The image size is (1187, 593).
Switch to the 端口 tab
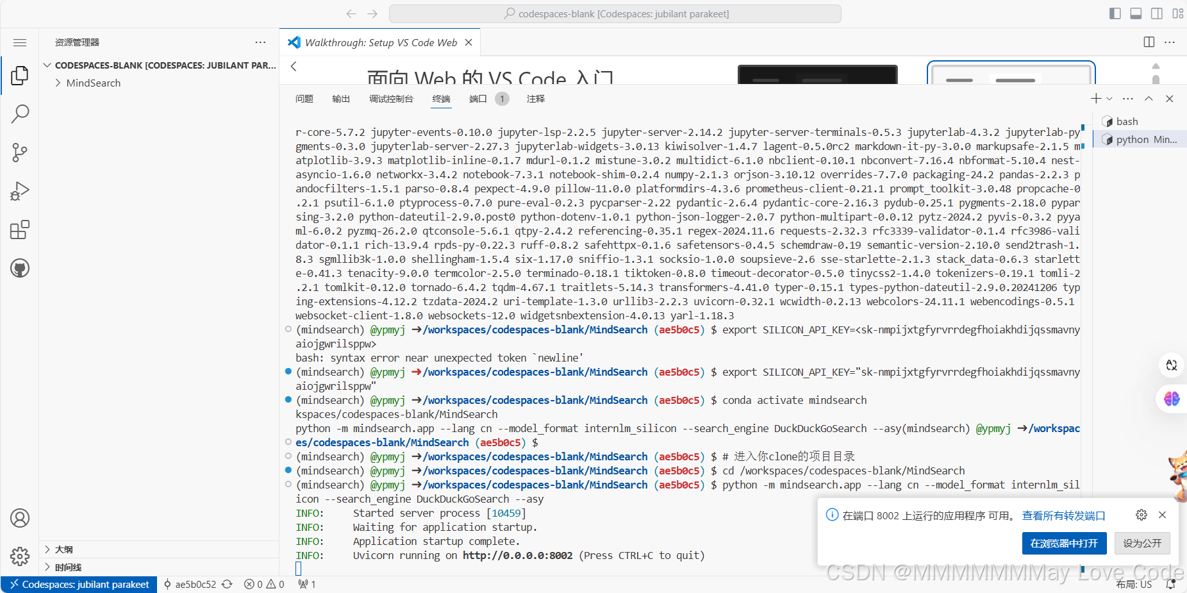[x=477, y=99]
